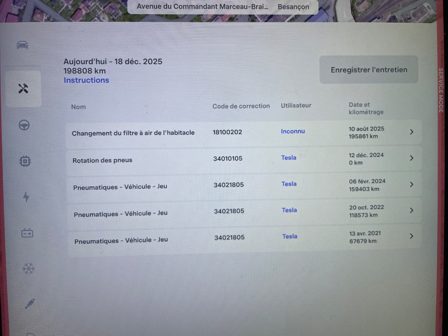Select the wrench and hammer maintenance icon
Image resolution: width=448 pixels, height=336 pixels.
(23, 89)
